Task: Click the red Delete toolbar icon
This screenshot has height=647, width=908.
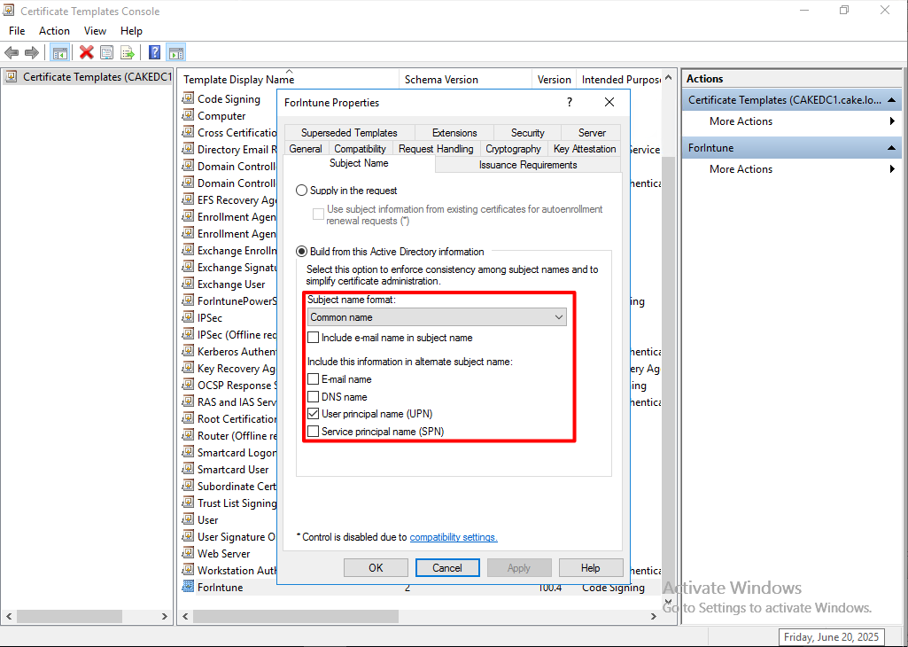Action: point(86,52)
